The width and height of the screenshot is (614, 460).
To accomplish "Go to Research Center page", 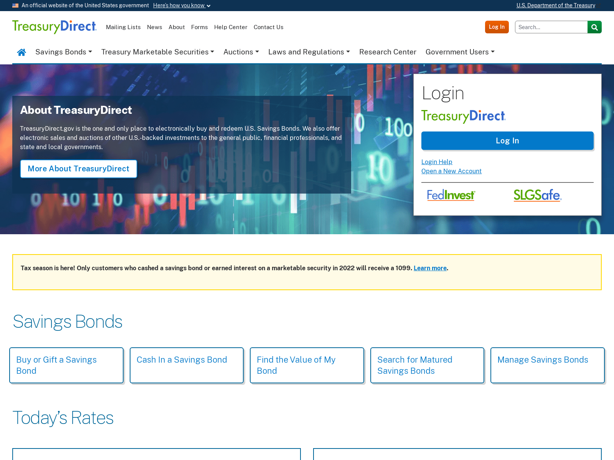I will coord(388,52).
